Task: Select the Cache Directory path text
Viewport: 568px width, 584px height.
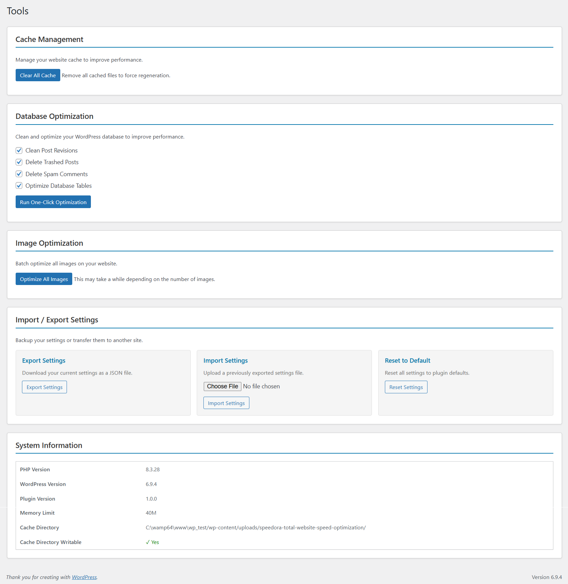Action: 255,527
